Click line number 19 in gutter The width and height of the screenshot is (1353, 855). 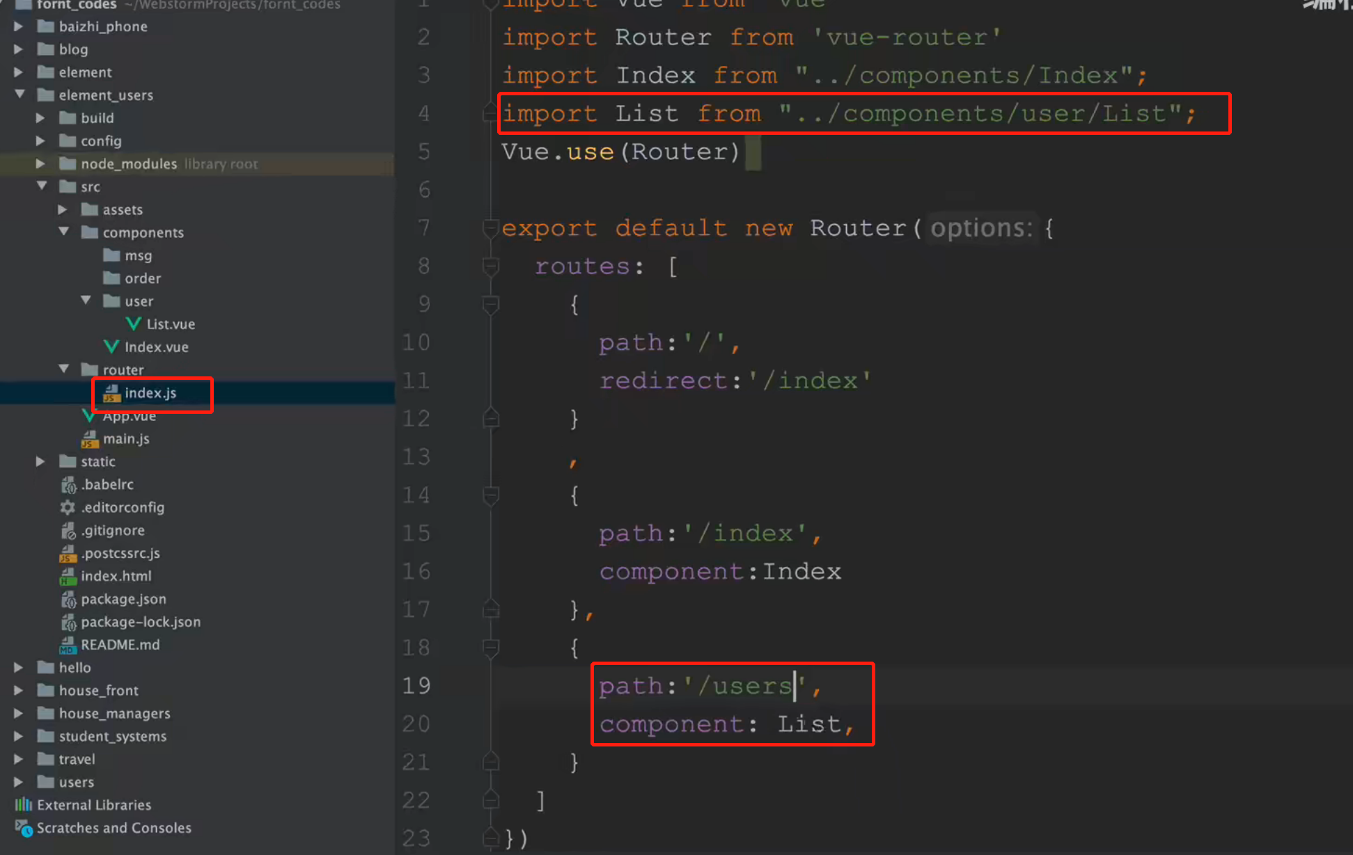click(416, 686)
